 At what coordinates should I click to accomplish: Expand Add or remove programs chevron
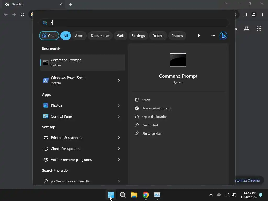tap(119, 160)
